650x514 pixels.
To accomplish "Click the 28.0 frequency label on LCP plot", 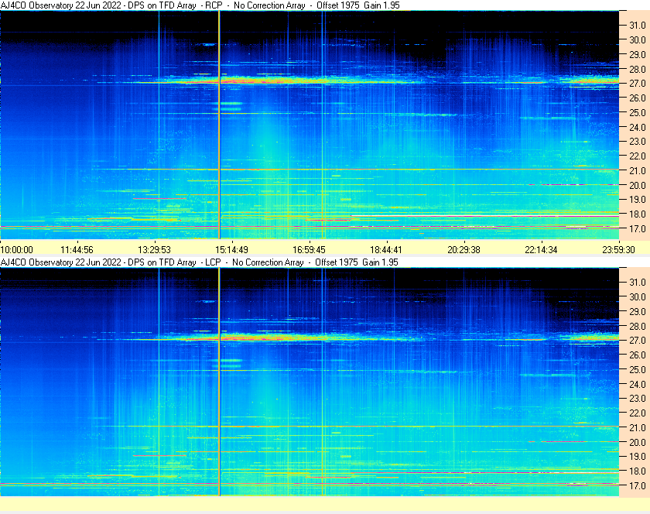I will pyautogui.click(x=638, y=326).
